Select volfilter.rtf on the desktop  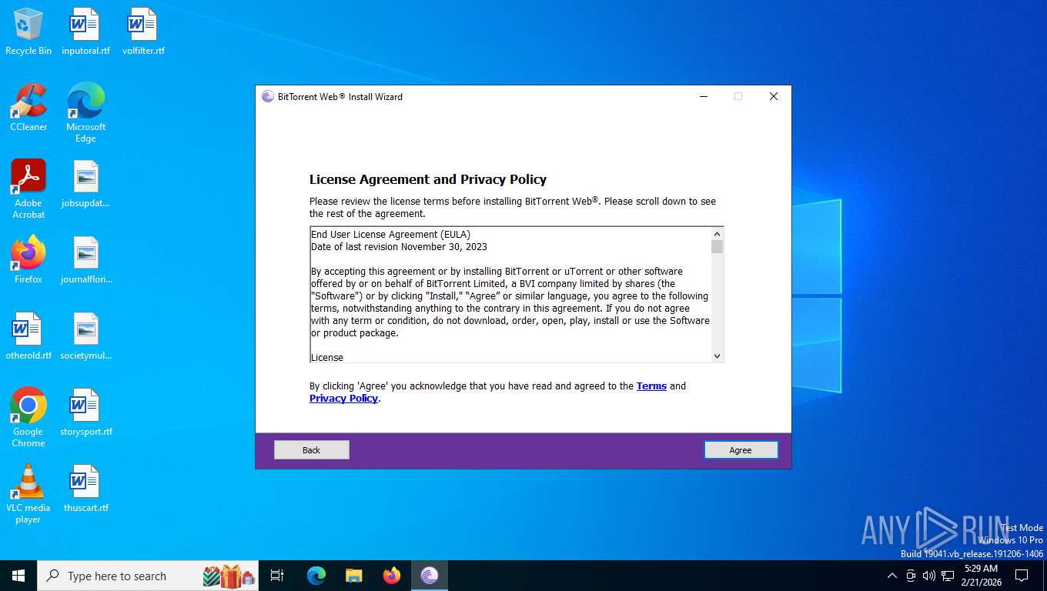pos(143,32)
